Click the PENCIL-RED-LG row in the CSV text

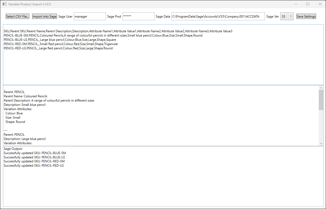pyautogui.click(x=58, y=48)
